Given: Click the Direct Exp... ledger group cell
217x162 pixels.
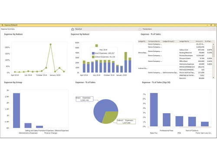Looking at the screenshot, I should click(x=142, y=53).
